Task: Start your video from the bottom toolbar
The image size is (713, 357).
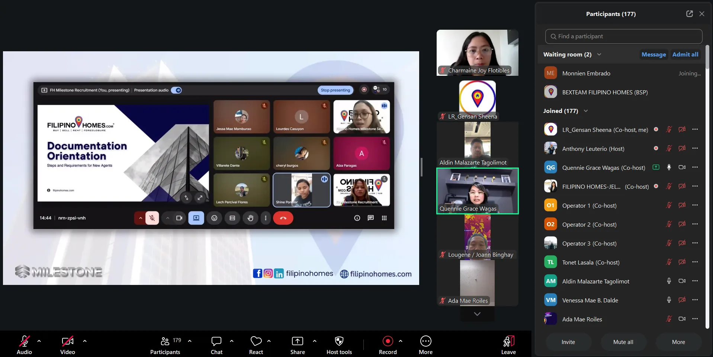Action: [x=68, y=345]
